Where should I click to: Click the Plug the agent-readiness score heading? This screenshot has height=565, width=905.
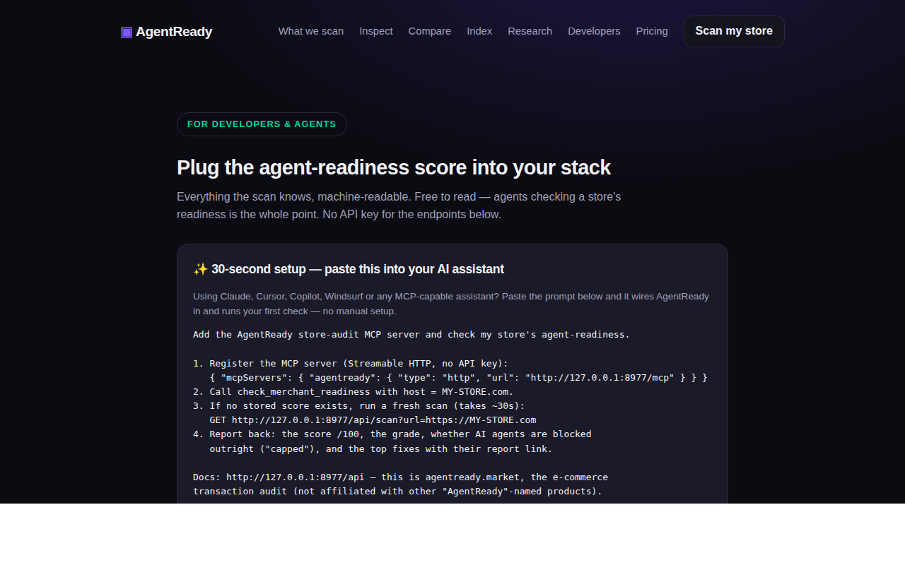[x=394, y=167]
